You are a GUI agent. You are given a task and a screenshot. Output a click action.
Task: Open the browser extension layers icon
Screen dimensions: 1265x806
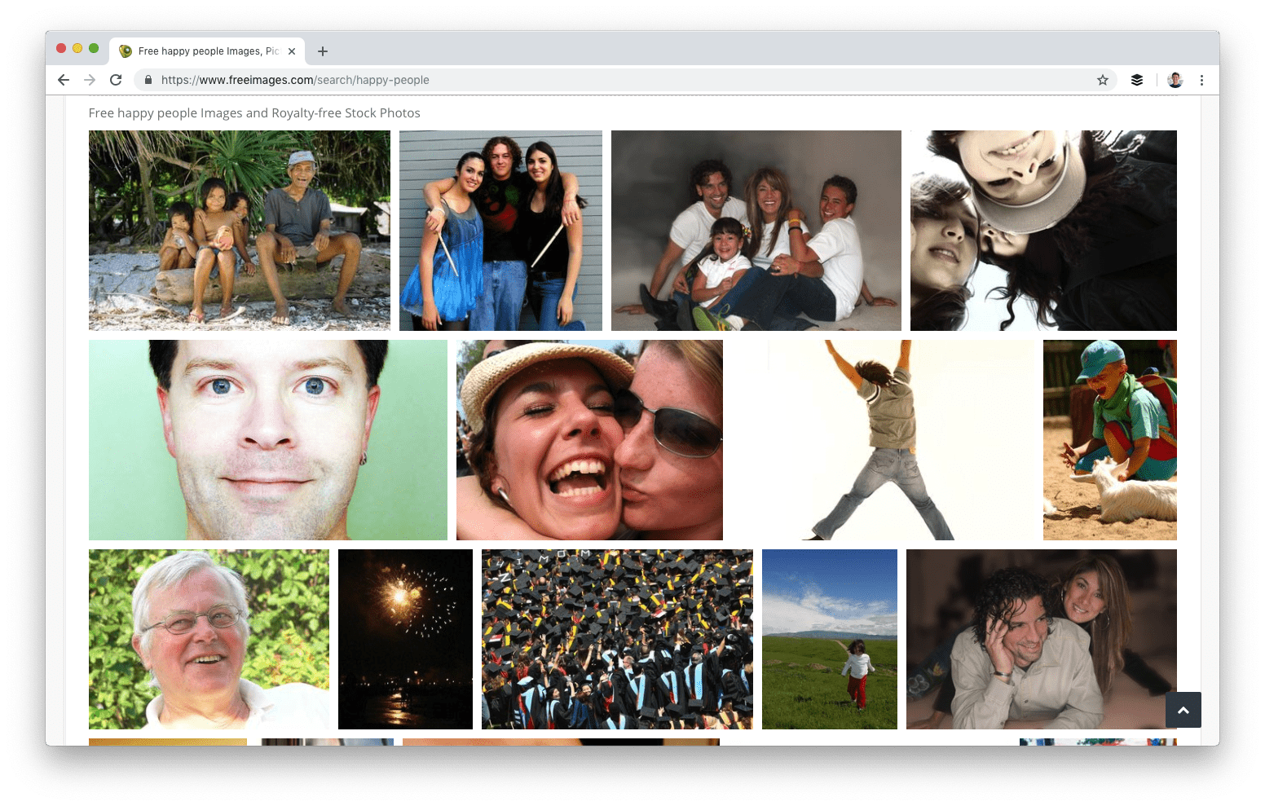point(1137,80)
